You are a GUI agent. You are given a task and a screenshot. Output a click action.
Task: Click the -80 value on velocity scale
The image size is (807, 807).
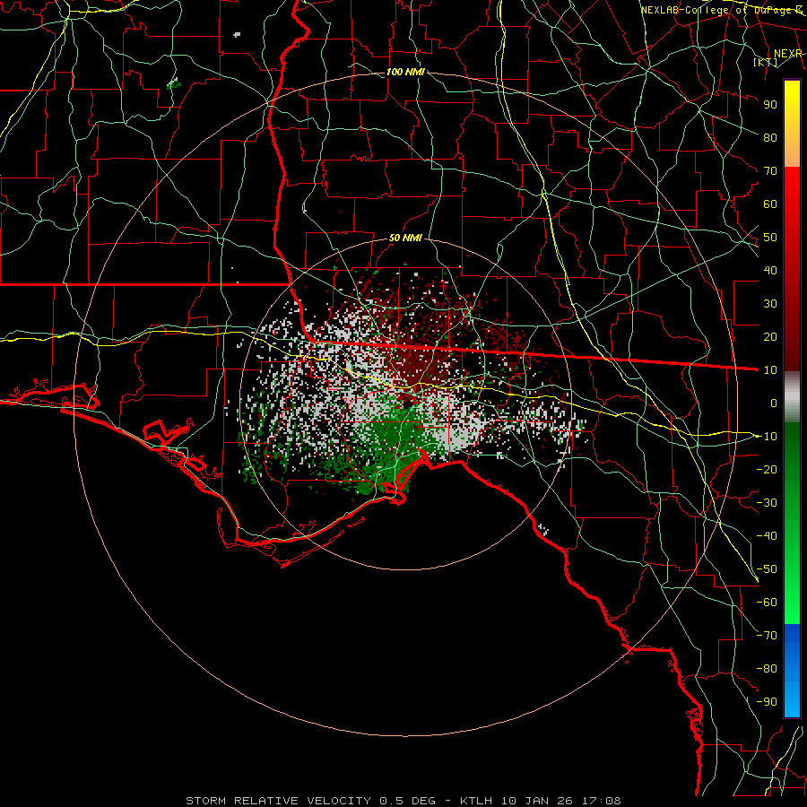click(x=767, y=669)
